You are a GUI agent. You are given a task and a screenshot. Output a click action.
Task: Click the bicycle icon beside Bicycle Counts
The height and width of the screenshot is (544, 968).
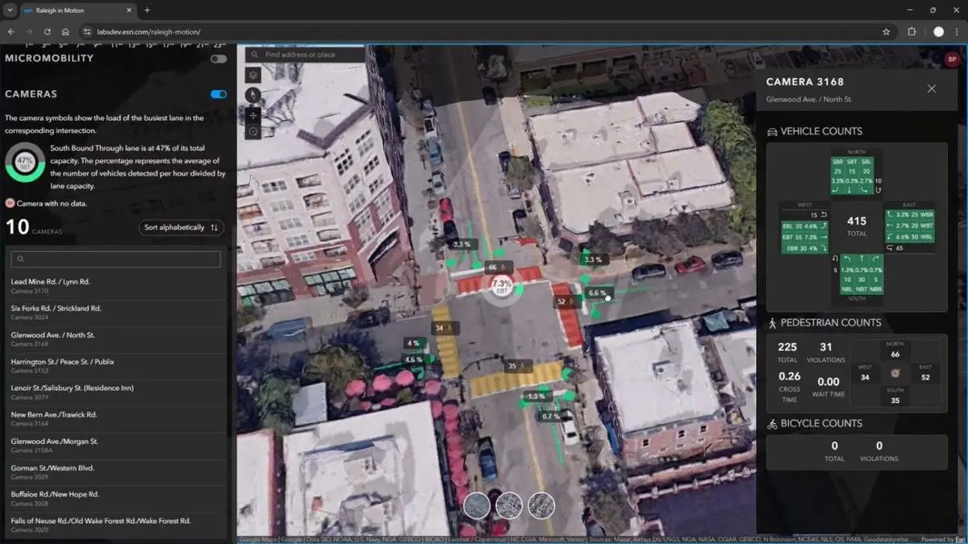[772, 423]
